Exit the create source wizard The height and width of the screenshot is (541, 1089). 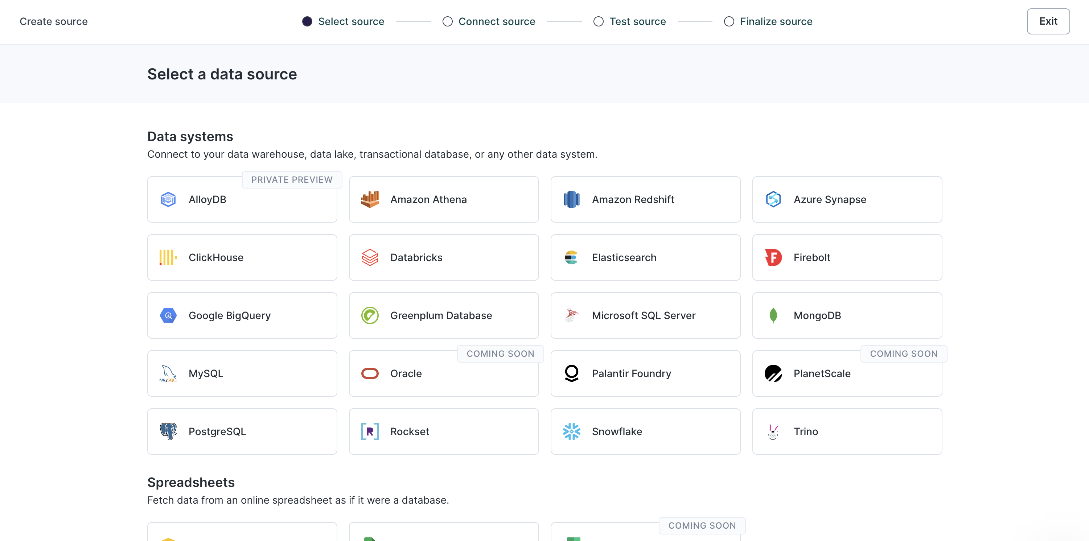[x=1048, y=21]
